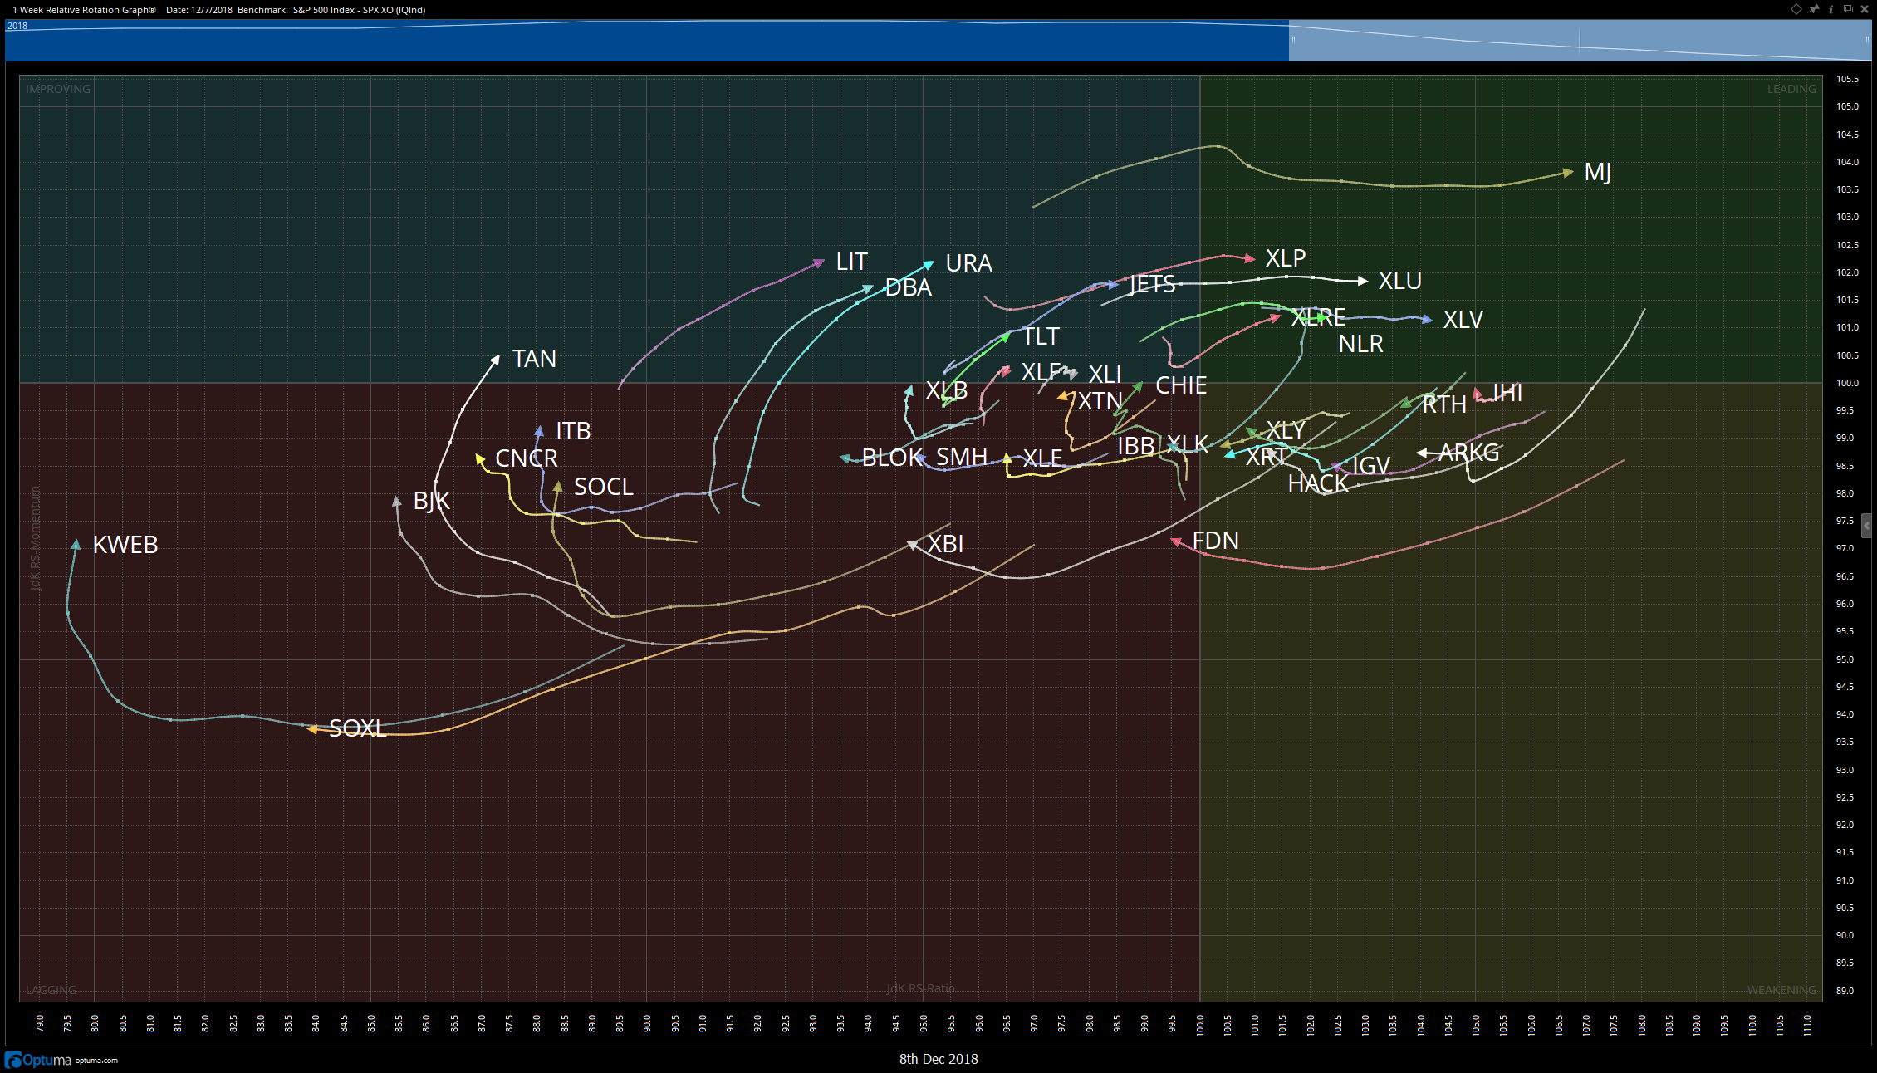
Task: Click the XLI ticker label
Action: click(1105, 375)
